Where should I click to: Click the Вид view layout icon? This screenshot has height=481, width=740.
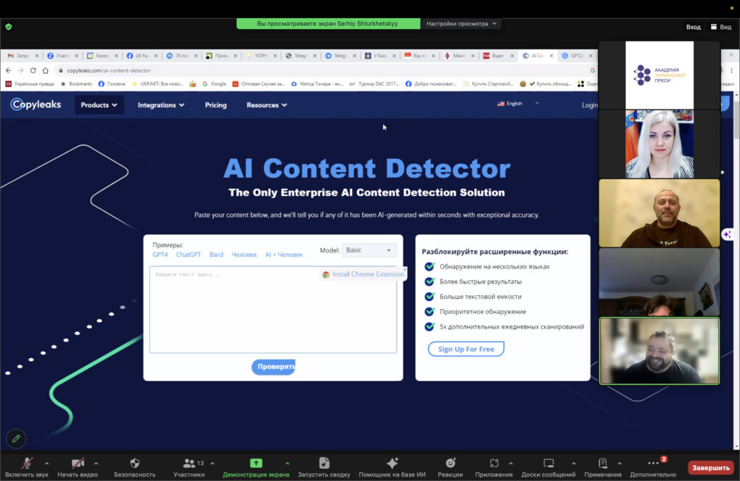coord(721,27)
